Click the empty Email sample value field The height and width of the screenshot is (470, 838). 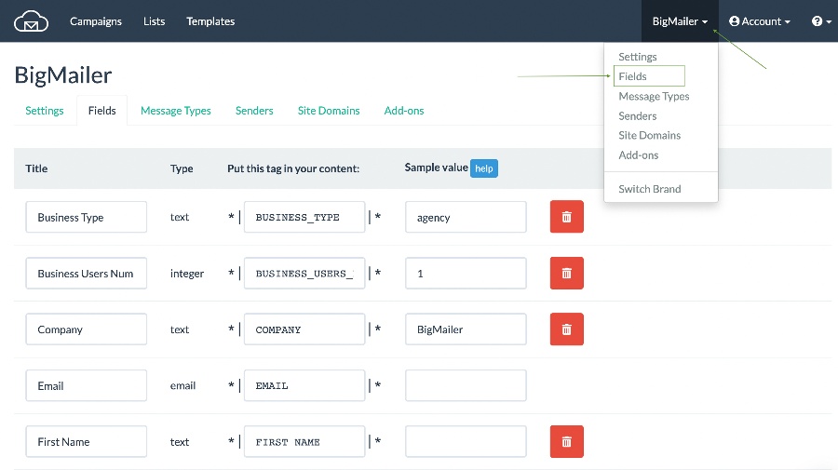point(466,385)
